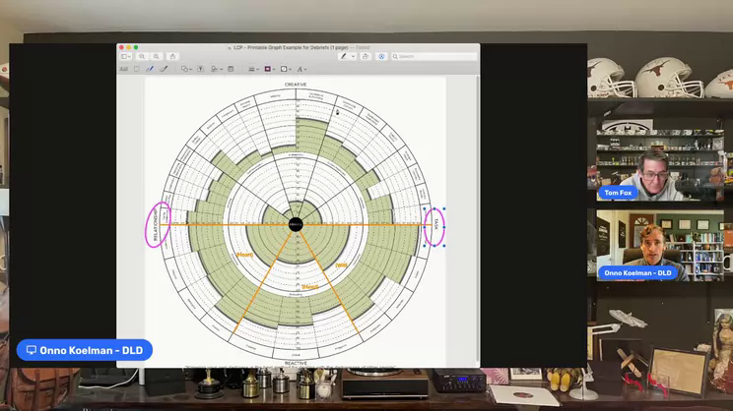Open the sidebar view menu in Preview
This screenshot has height=411, width=733.
(x=126, y=56)
